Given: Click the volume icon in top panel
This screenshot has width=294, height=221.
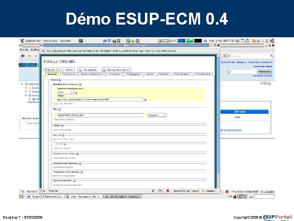Looking at the screenshot, I should (x=238, y=41).
